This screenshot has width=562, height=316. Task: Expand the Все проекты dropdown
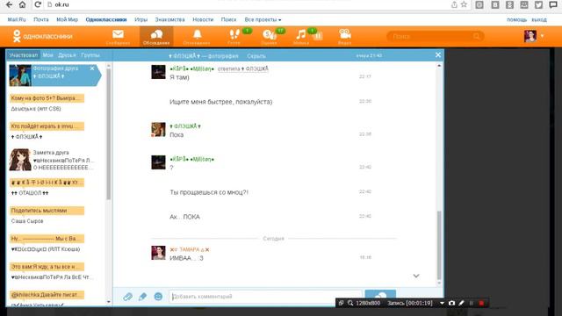[263, 19]
